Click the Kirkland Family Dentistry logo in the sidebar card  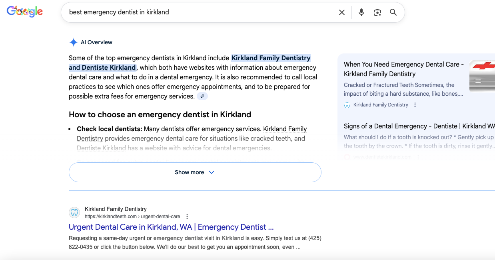click(347, 104)
